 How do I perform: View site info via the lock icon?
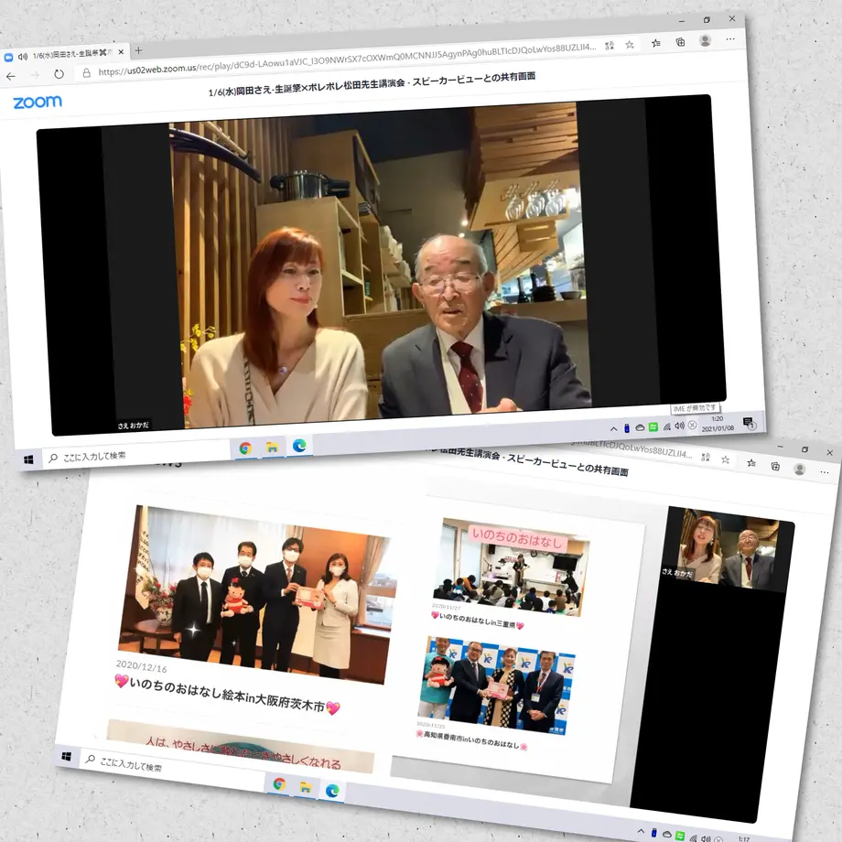coord(86,72)
